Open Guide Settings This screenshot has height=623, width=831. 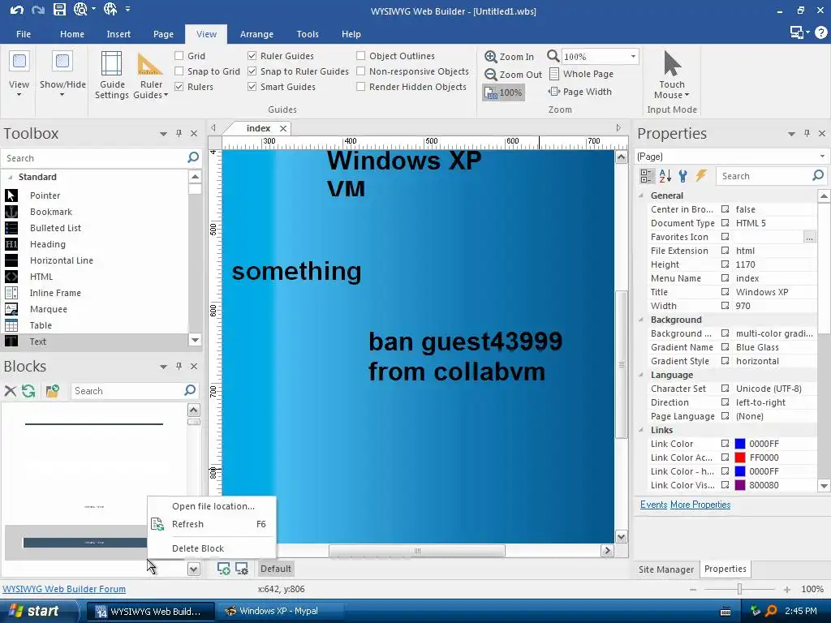[x=111, y=75]
